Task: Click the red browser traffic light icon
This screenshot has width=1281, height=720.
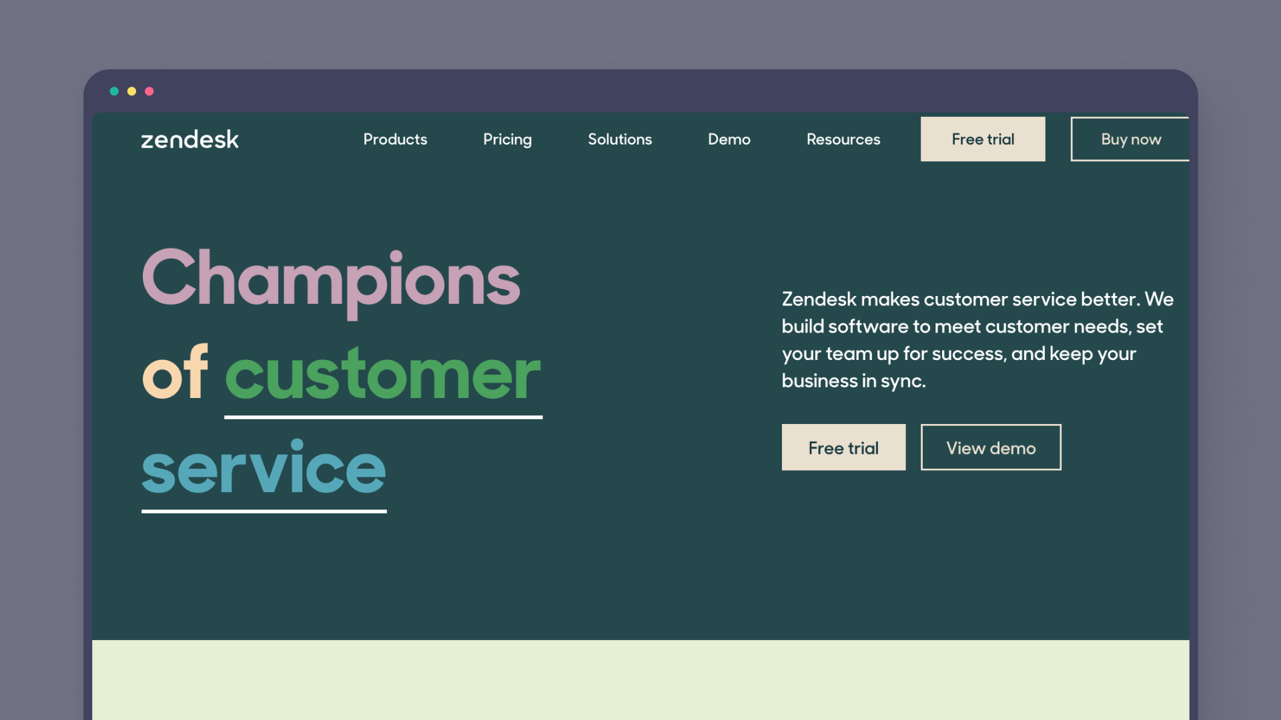Action: (149, 91)
